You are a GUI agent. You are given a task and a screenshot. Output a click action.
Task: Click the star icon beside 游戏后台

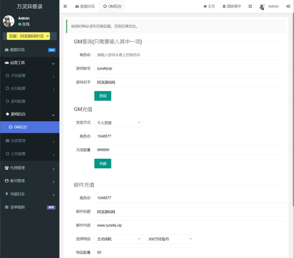point(7,114)
